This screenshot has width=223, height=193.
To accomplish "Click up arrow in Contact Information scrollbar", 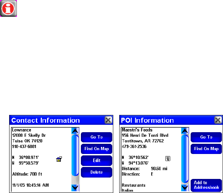I will click(x=75, y=131).
